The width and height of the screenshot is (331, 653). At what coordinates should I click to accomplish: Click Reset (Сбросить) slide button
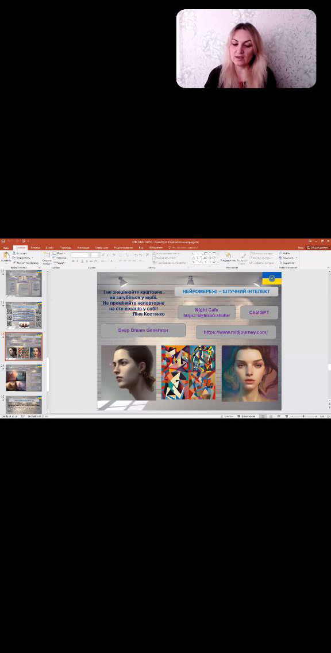60,258
